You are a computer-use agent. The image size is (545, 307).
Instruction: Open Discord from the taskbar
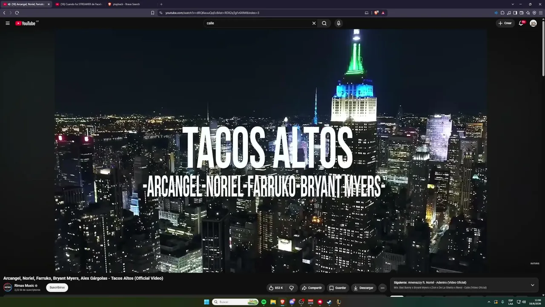(x=292, y=302)
